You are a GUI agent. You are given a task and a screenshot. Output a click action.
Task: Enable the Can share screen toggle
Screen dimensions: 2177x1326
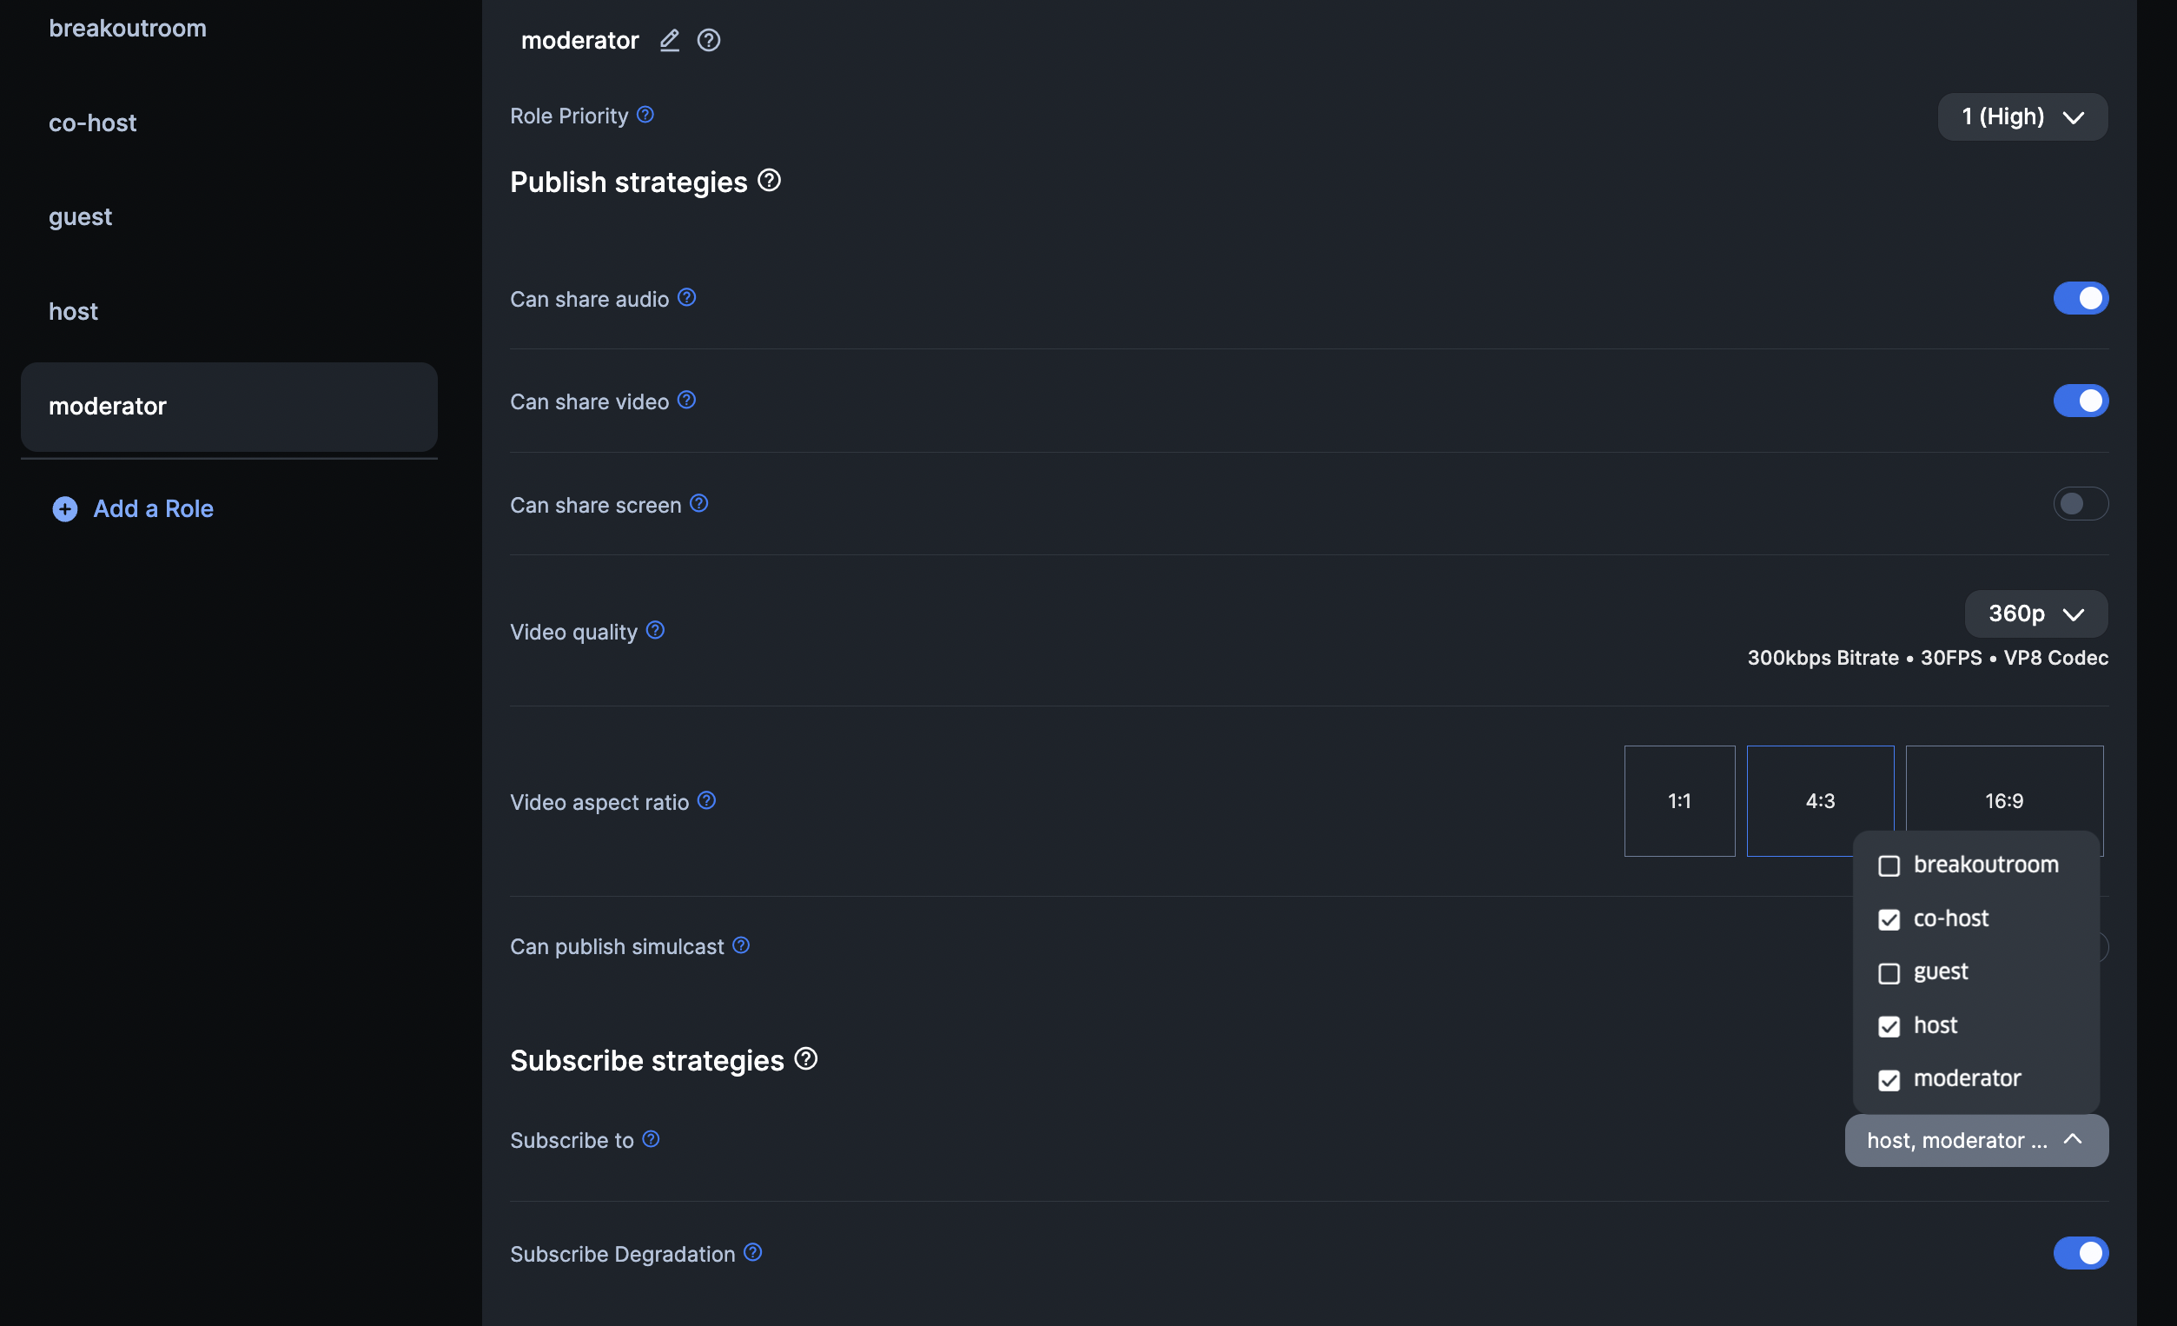pos(2080,504)
